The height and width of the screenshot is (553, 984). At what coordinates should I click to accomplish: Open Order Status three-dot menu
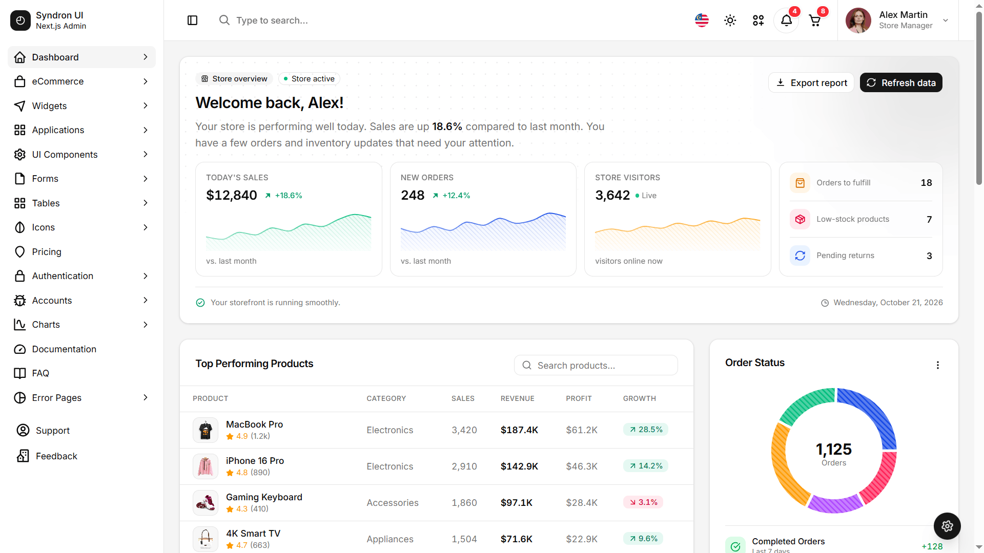(938, 365)
